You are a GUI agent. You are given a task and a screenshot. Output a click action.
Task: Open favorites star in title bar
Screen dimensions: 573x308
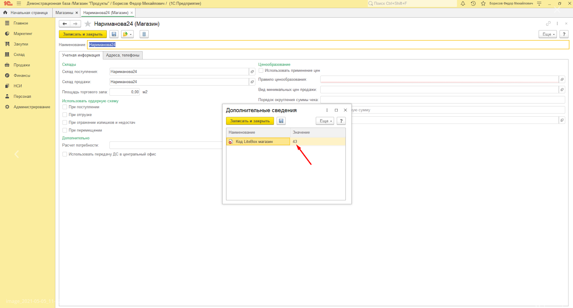pos(483,4)
